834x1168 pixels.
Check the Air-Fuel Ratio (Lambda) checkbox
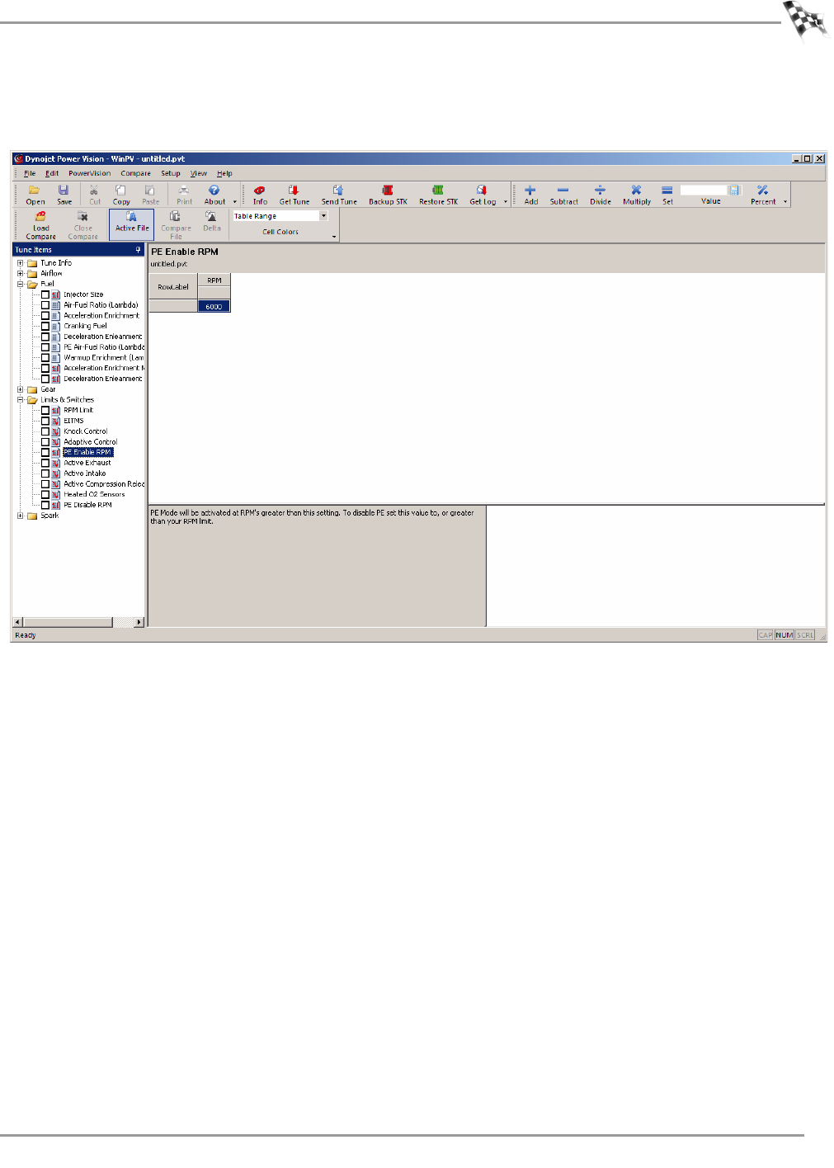point(45,305)
